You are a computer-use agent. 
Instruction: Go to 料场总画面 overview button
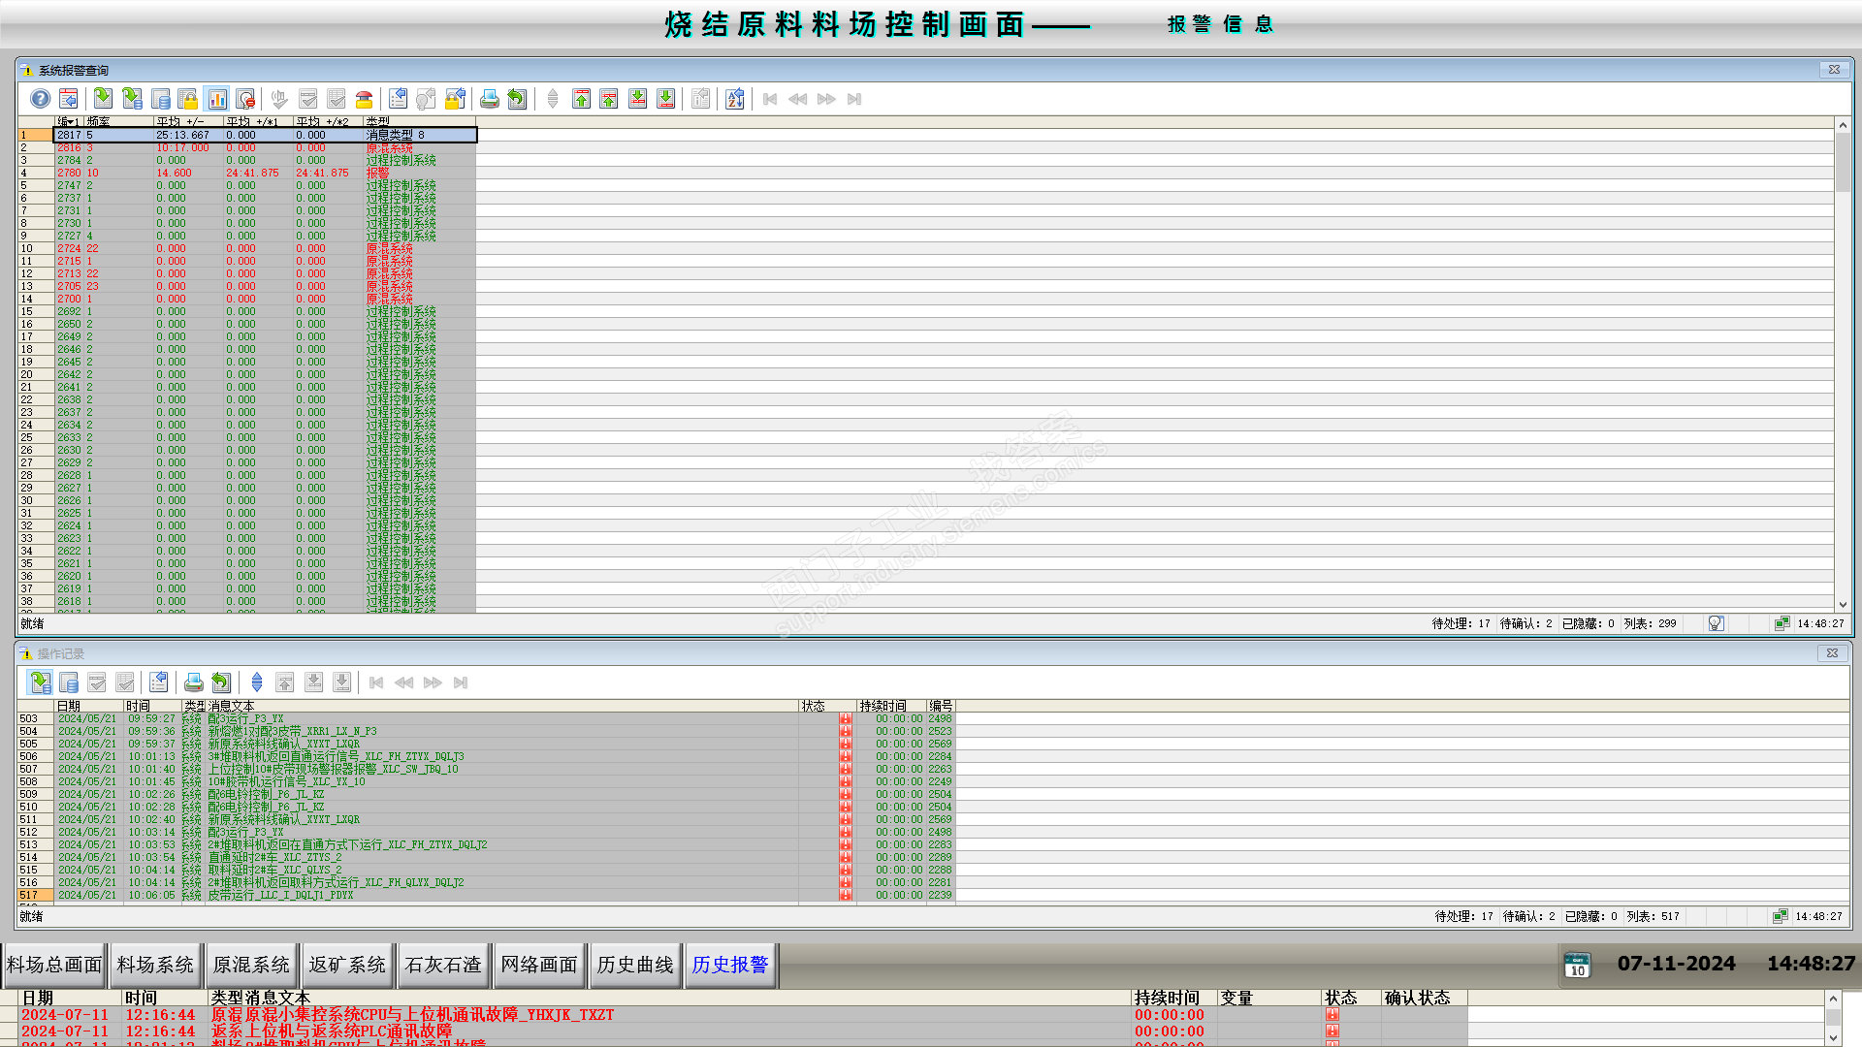54,965
